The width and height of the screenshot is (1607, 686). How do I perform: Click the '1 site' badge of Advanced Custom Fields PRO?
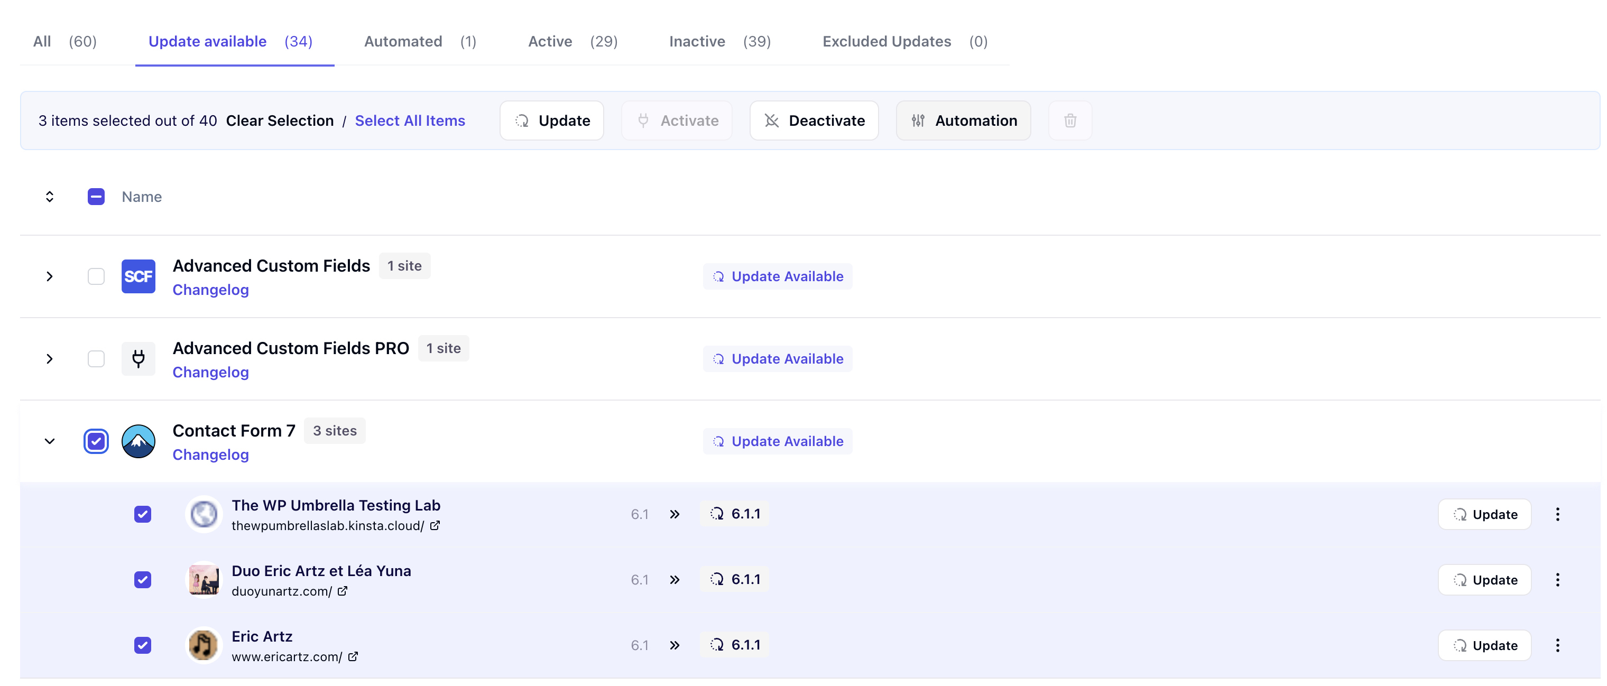pyautogui.click(x=444, y=348)
